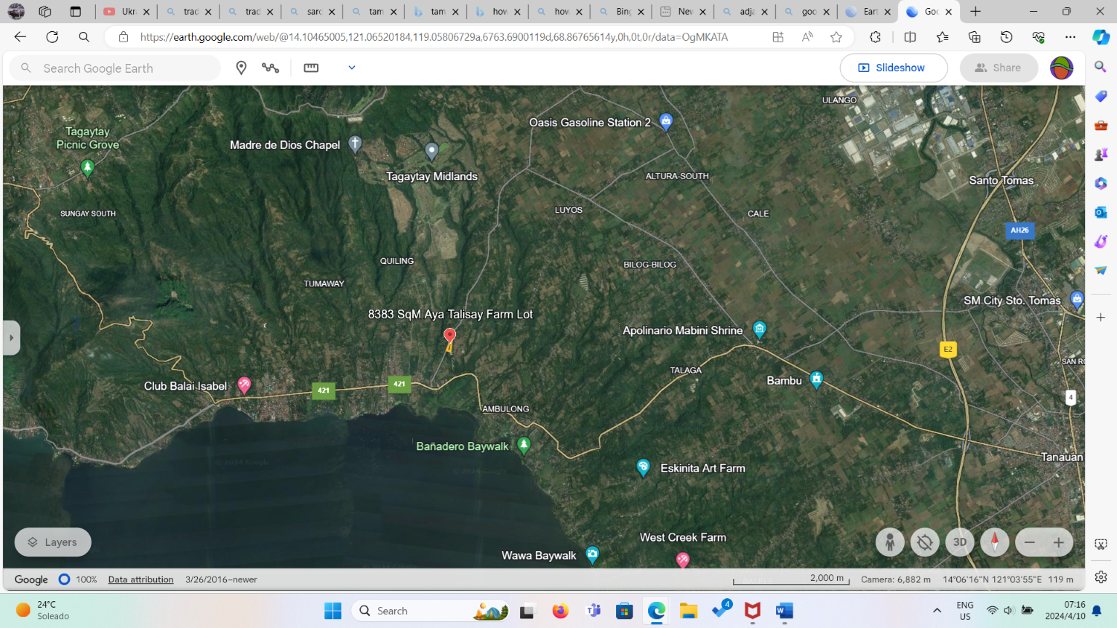Open a new browser tab

click(976, 12)
